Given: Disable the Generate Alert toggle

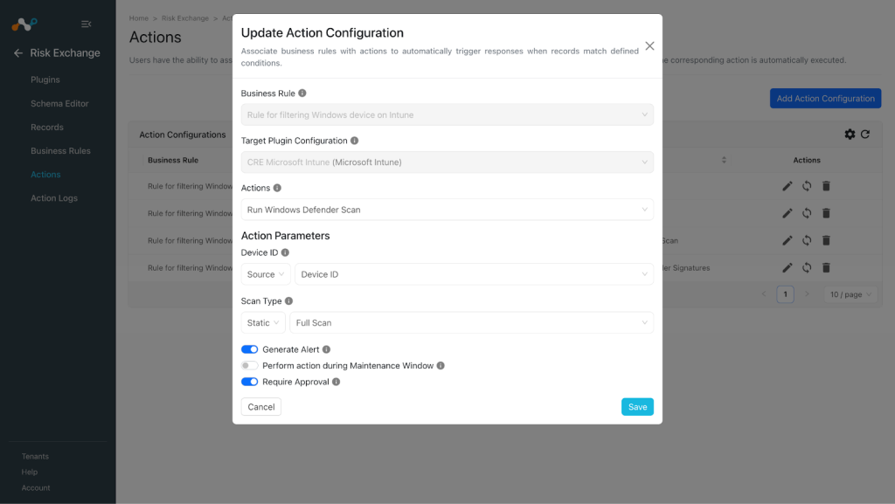Looking at the screenshot, I should (x=249, y=349).
